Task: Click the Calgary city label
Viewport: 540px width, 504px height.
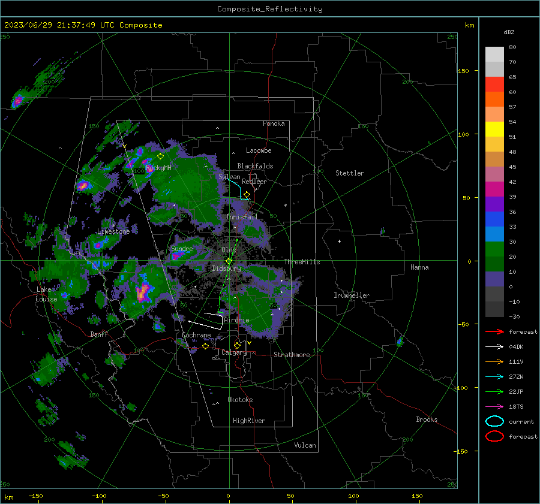Action: (x=234, y=352)
